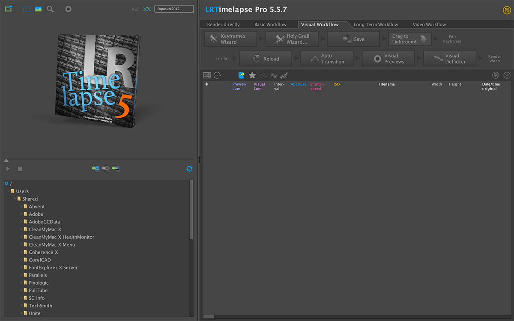This screenshot has width=514, height=321.
Task: Click the Edit Keyframes label
Action: pos(452,39)
